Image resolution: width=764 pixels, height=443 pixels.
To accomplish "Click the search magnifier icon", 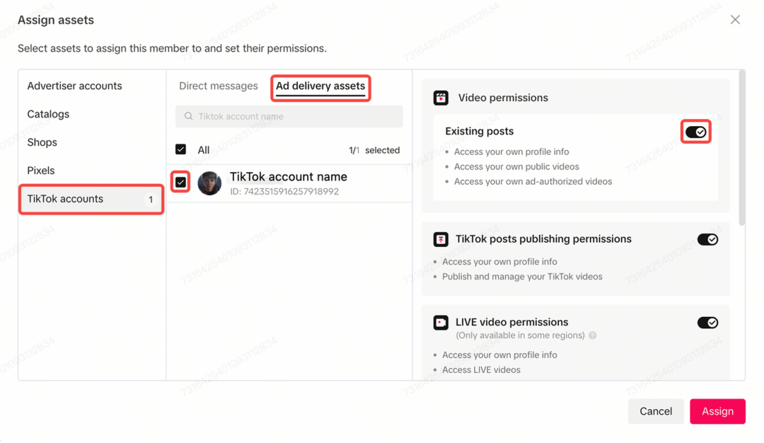I will [x=189, y=116].
